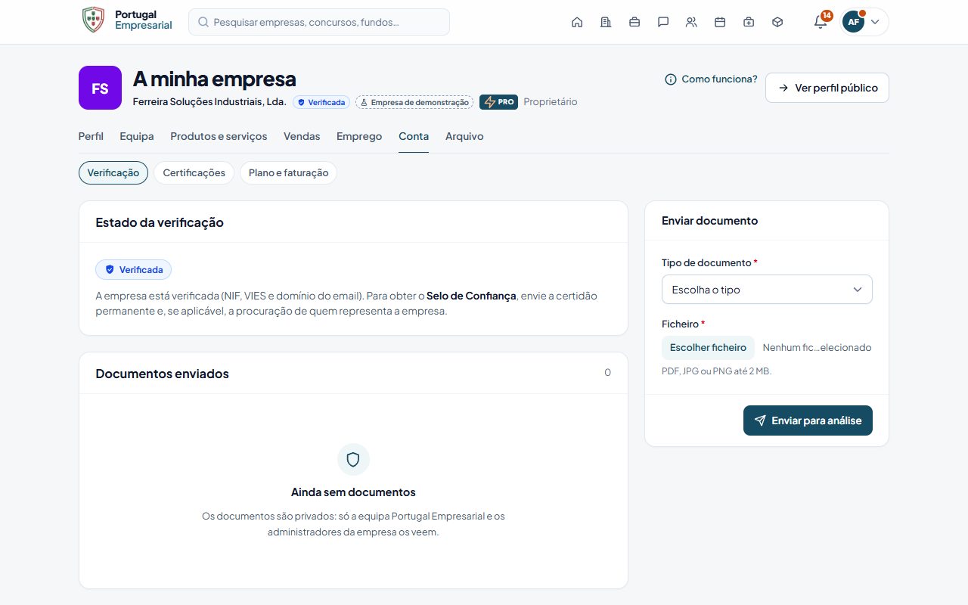Open the people network icon
Image resolution: width=968 pixels, height=605 pixels.
(691, 22)
